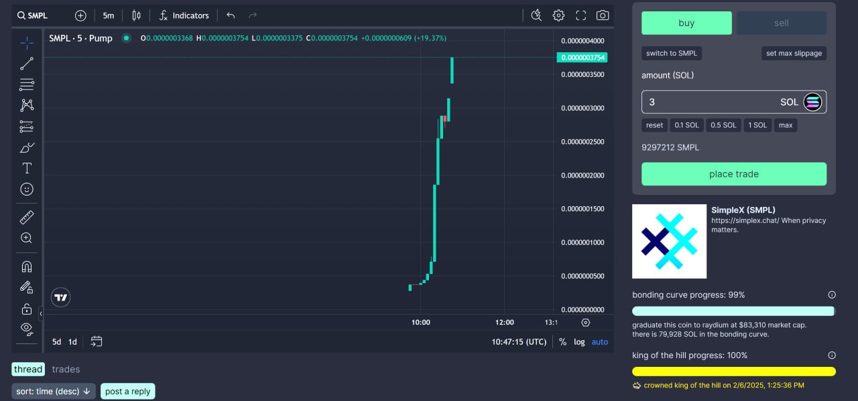This screenshot has width=858, height=401.
Task: Toggle magnet mode
Action: 27,266
